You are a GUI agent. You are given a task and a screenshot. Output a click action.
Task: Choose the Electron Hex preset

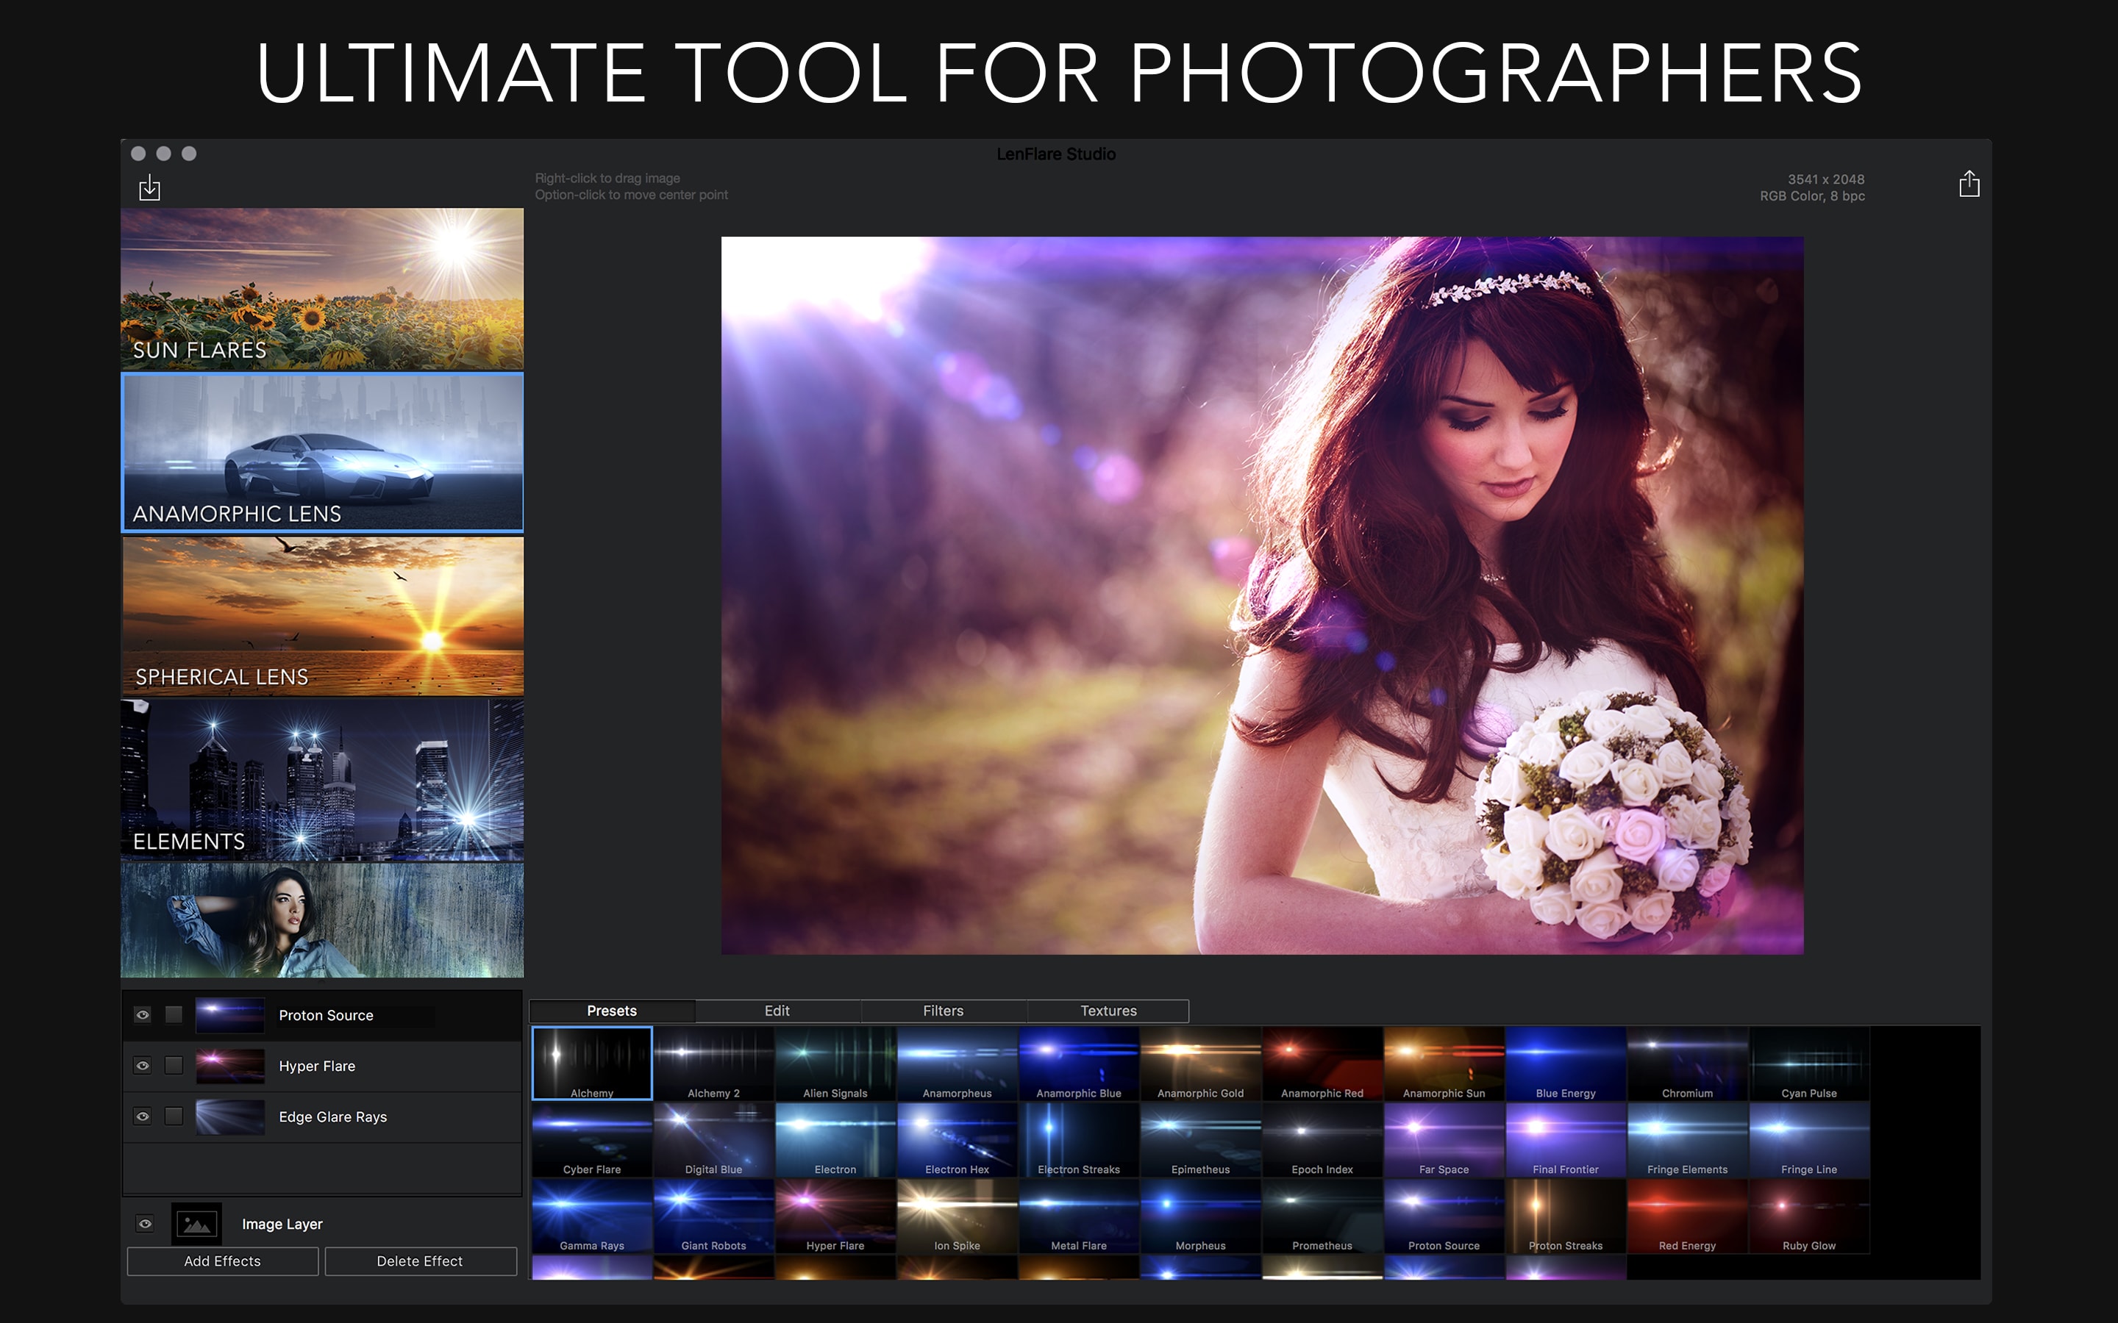tap(957, 1139)
